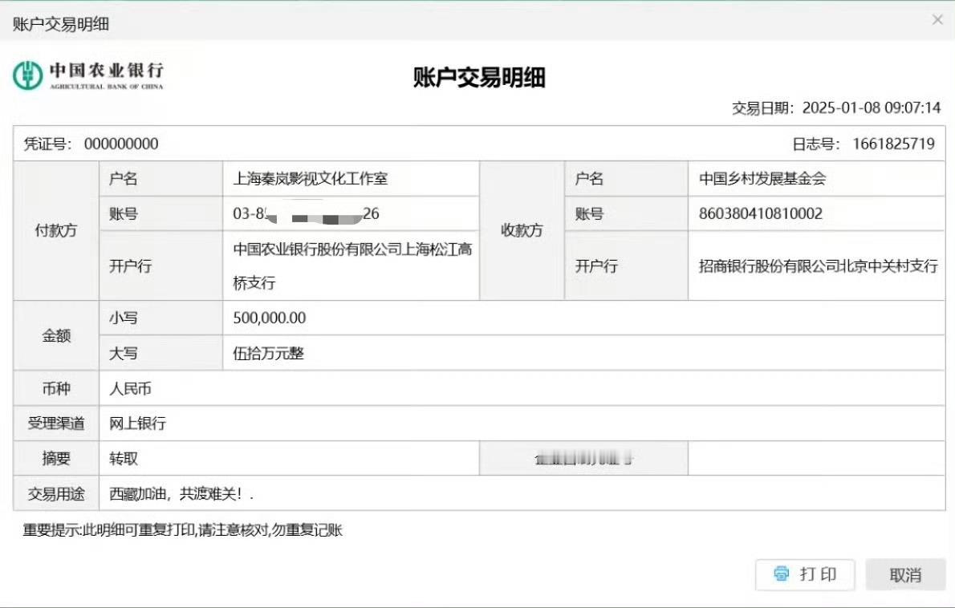Screen dimensions: 955x608
Task: Click the 小写 label cell
Action: tap(161, 318)
